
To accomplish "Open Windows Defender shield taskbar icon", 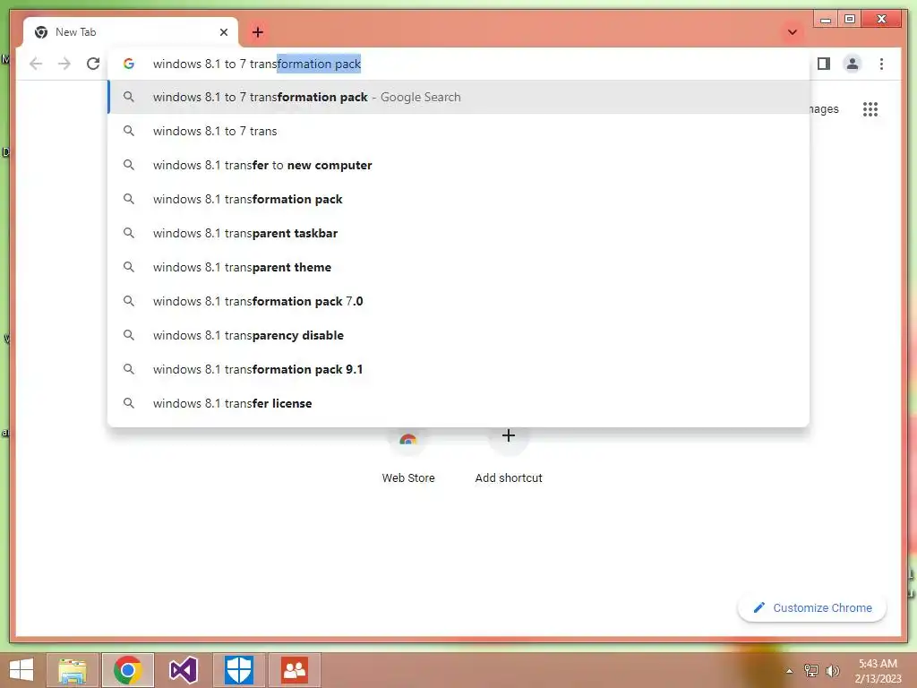I will (238, 670).
